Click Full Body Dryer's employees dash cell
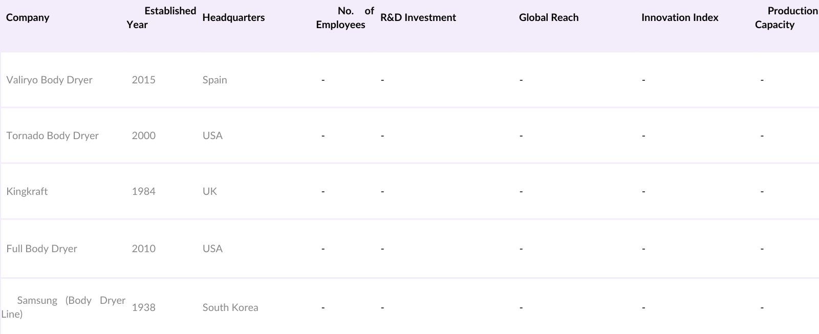Screen dimensions: 819x334 pyautogui.click(x=323, y=249)
